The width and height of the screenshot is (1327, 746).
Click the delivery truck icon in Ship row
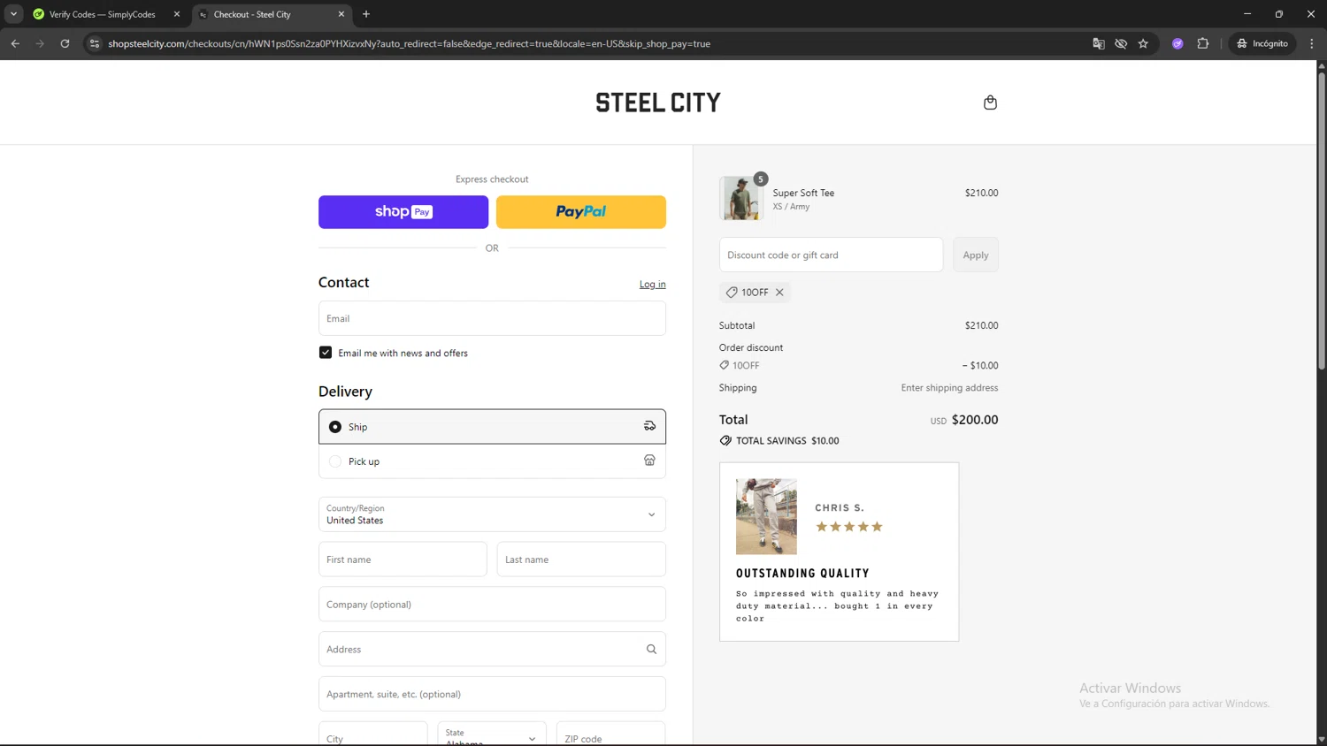click(x=649, y=426)
